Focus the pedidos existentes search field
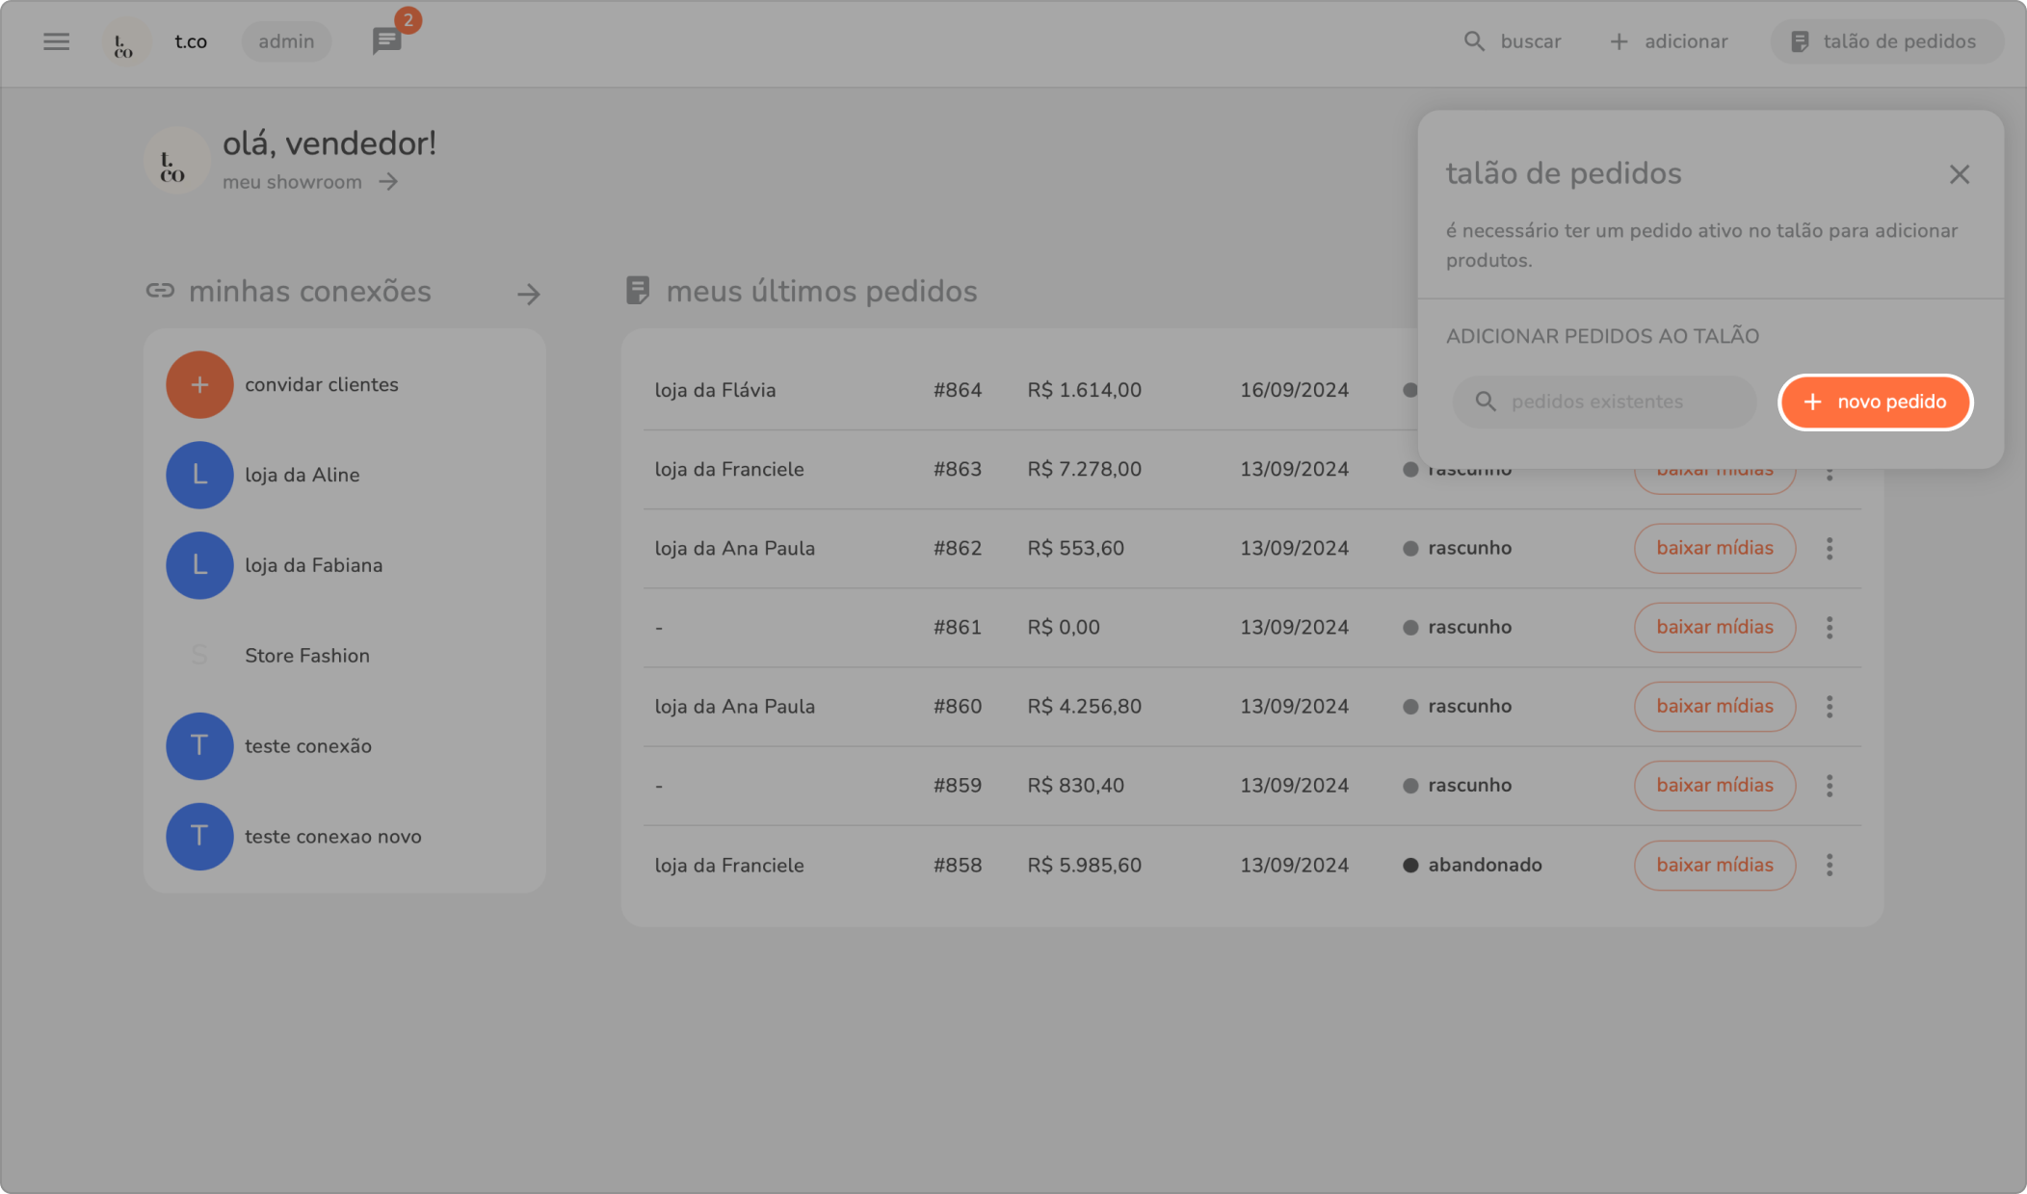2027x1194 pixels. [1604, 402]
